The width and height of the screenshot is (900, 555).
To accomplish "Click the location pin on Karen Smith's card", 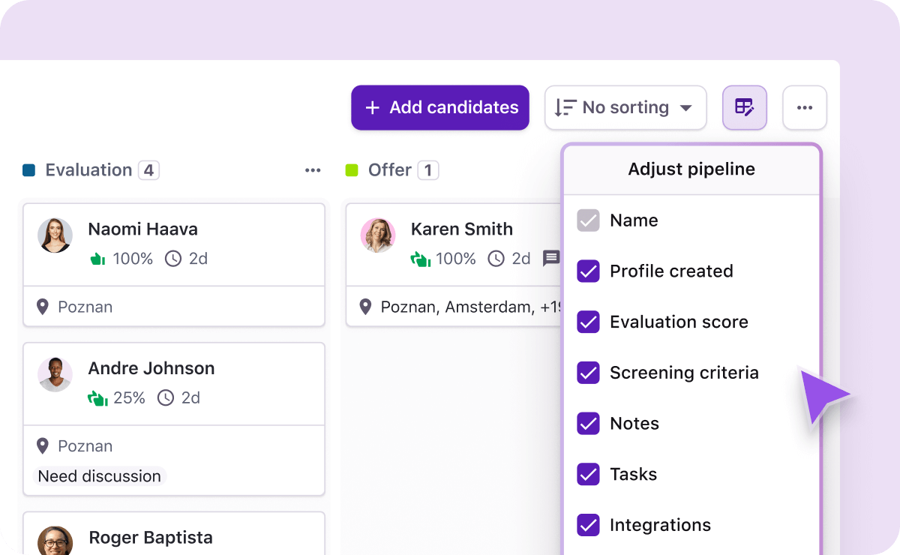I will pyautogui.click(x=365, y=307).
